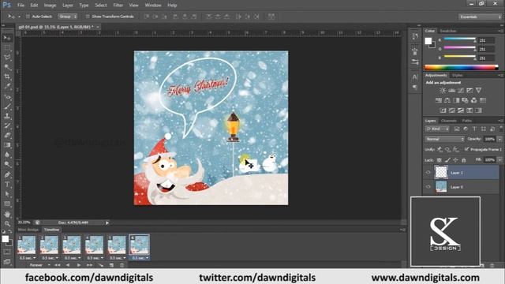The image size is (505, 284).
Task: Toggle Quick Mask mode icon
Action: click(7, 252)
